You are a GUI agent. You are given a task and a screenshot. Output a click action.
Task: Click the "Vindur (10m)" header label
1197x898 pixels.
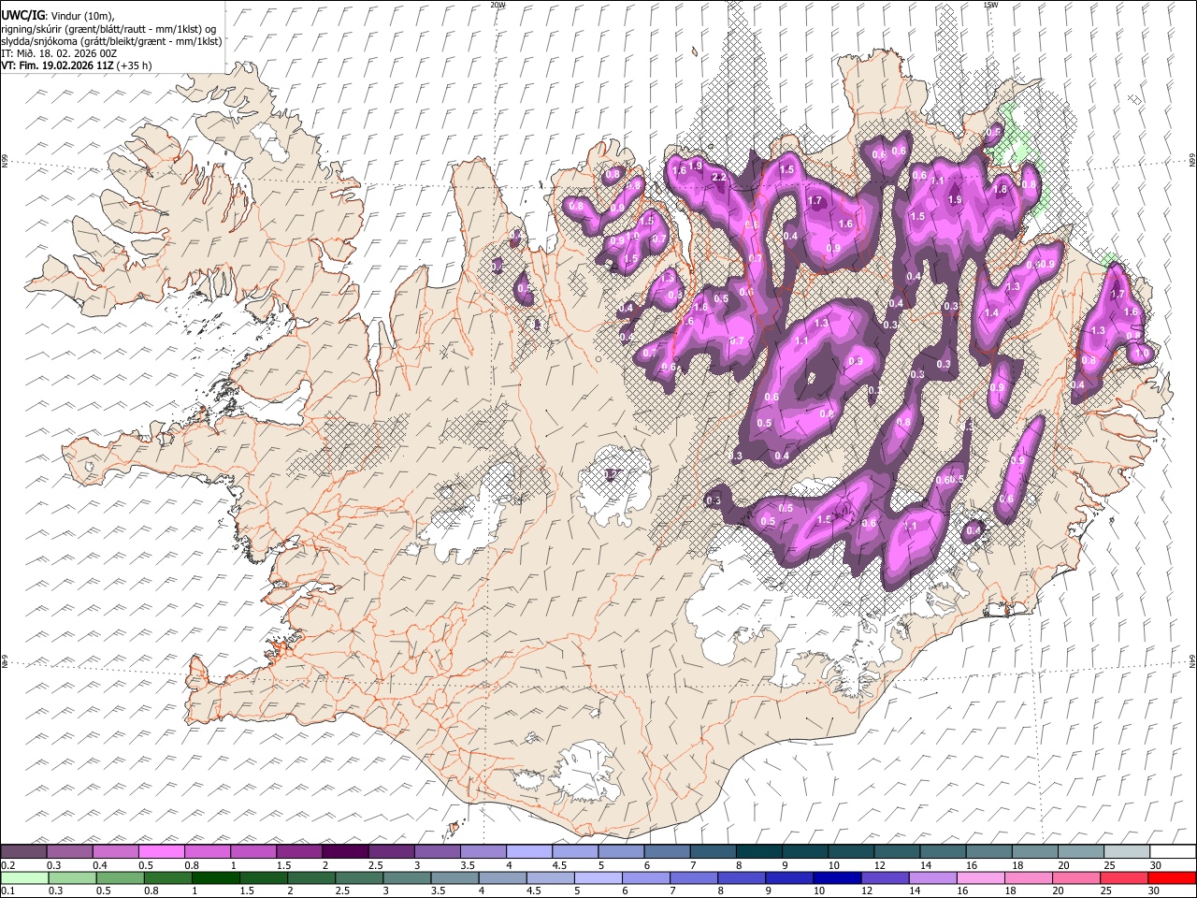point(82,15)
